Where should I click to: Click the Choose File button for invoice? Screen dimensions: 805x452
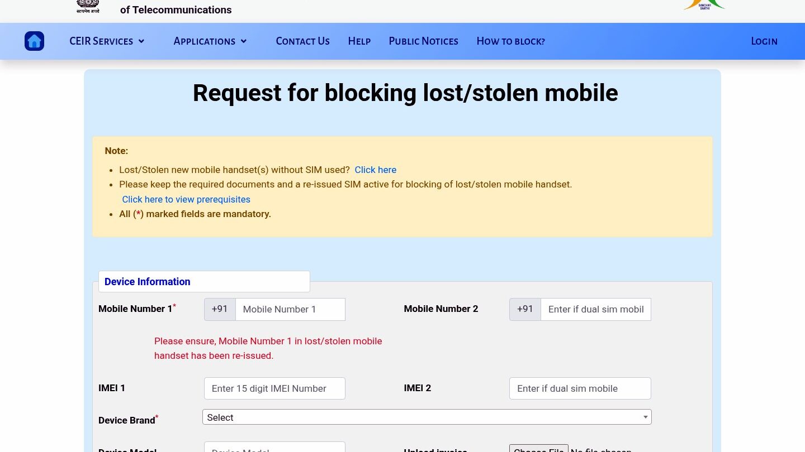coord(539,449)
